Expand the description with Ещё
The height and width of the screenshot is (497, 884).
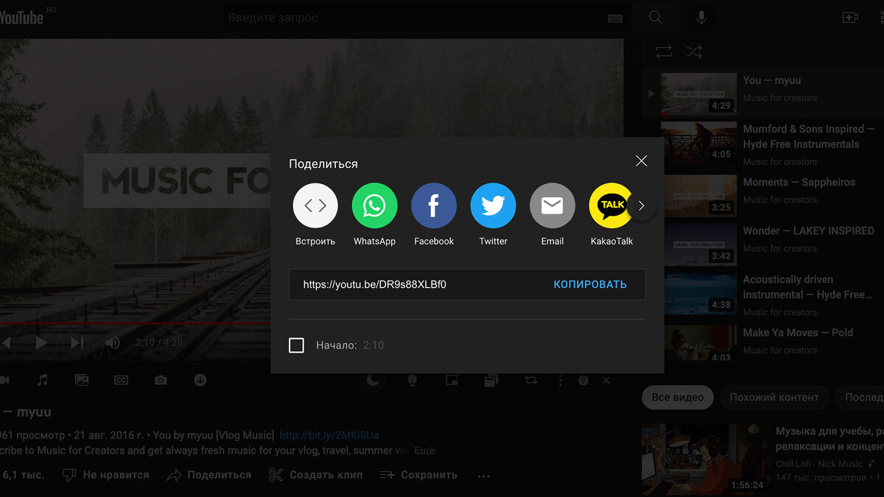coord(424,450)
